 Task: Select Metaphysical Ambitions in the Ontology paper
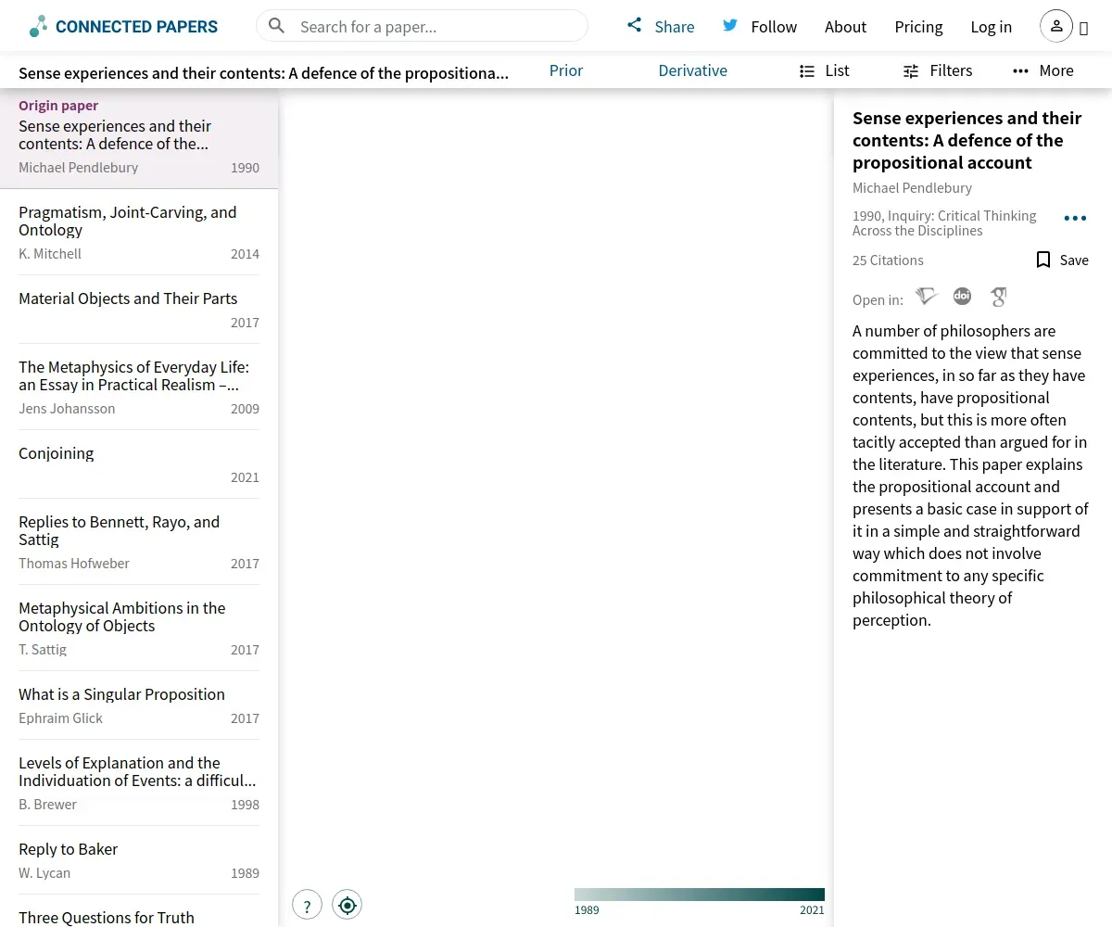pos(139,628)
